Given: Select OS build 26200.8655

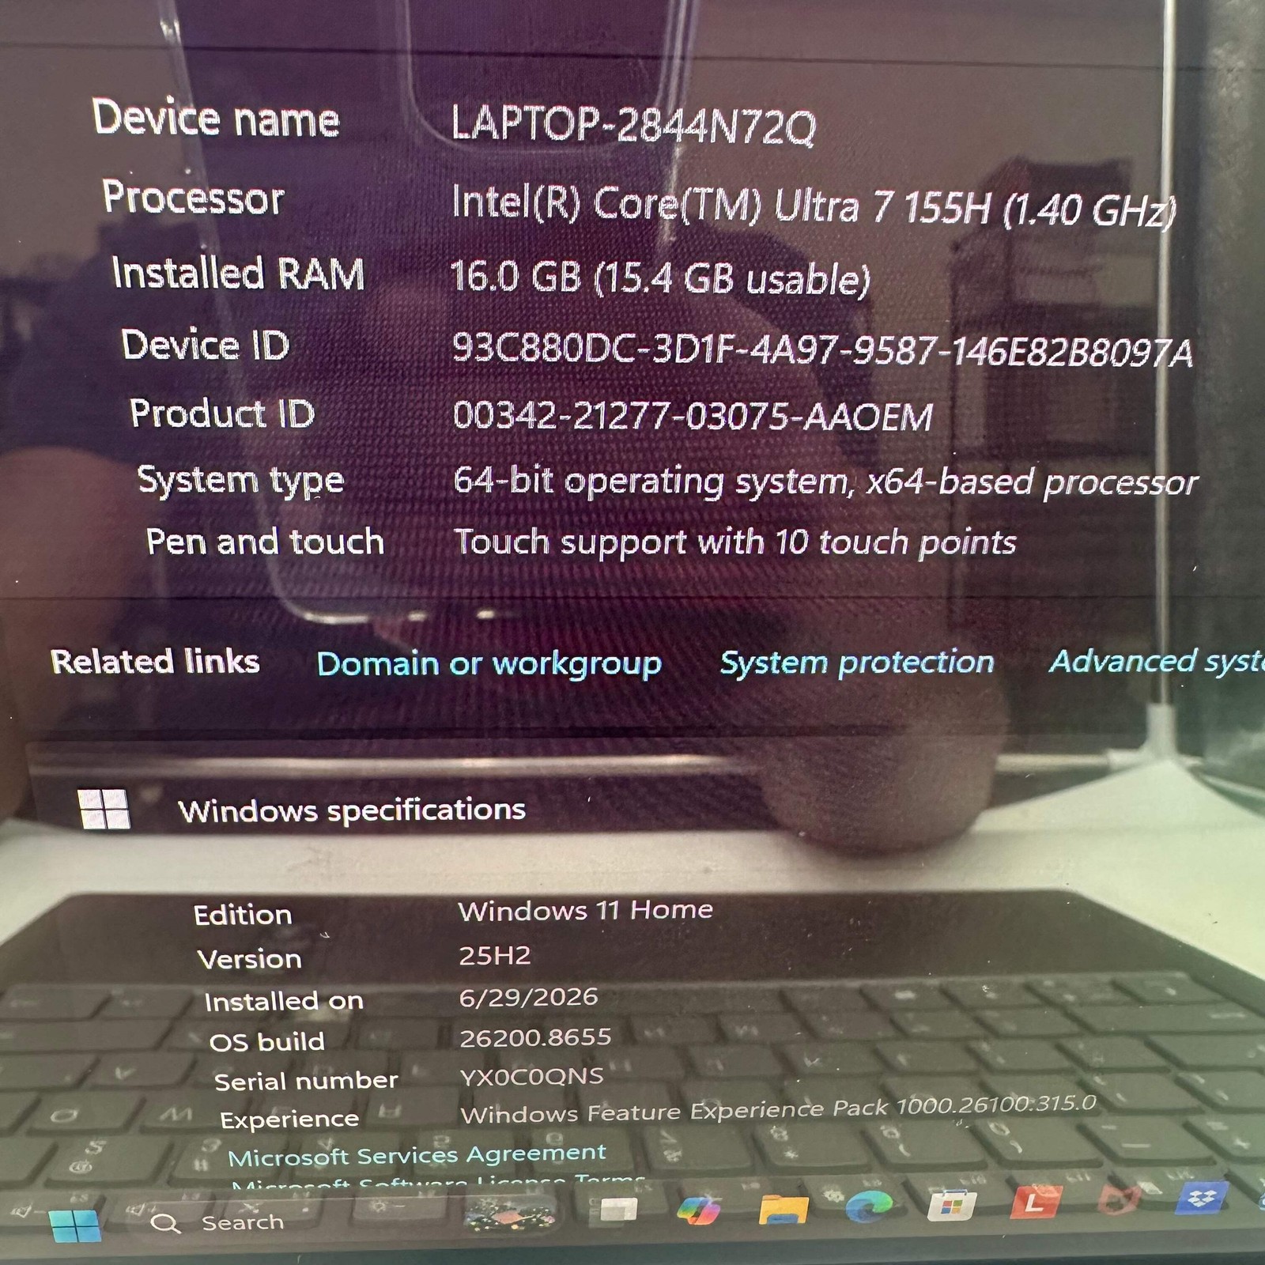Looking at the screenshot, I should coord(535,1037).
